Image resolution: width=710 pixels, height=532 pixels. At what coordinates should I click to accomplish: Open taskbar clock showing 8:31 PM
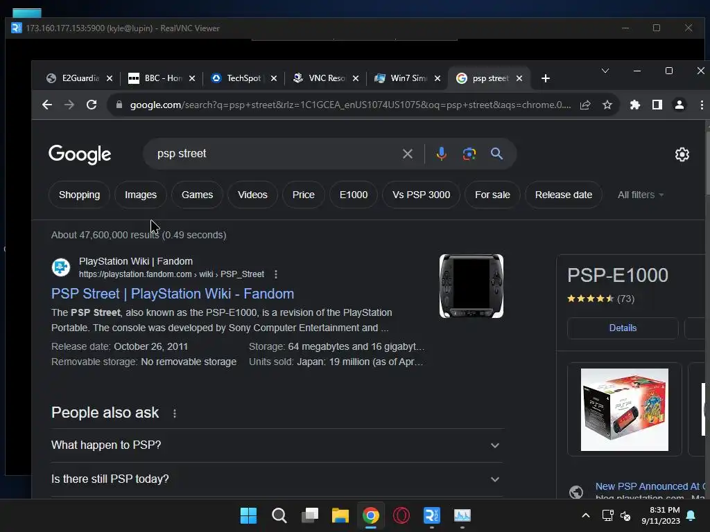click(661, 515)
